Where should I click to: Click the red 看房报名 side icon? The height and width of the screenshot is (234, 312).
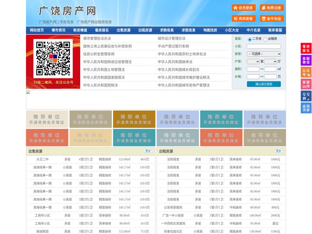point(306,49)
